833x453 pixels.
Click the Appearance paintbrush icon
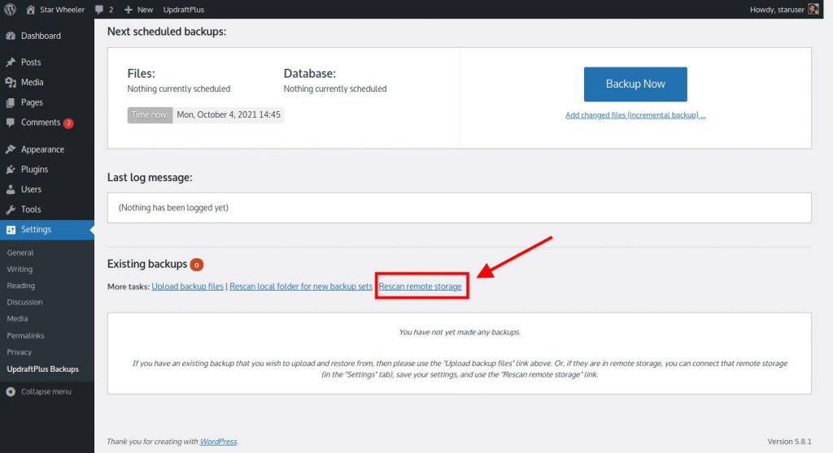(11, 149)
